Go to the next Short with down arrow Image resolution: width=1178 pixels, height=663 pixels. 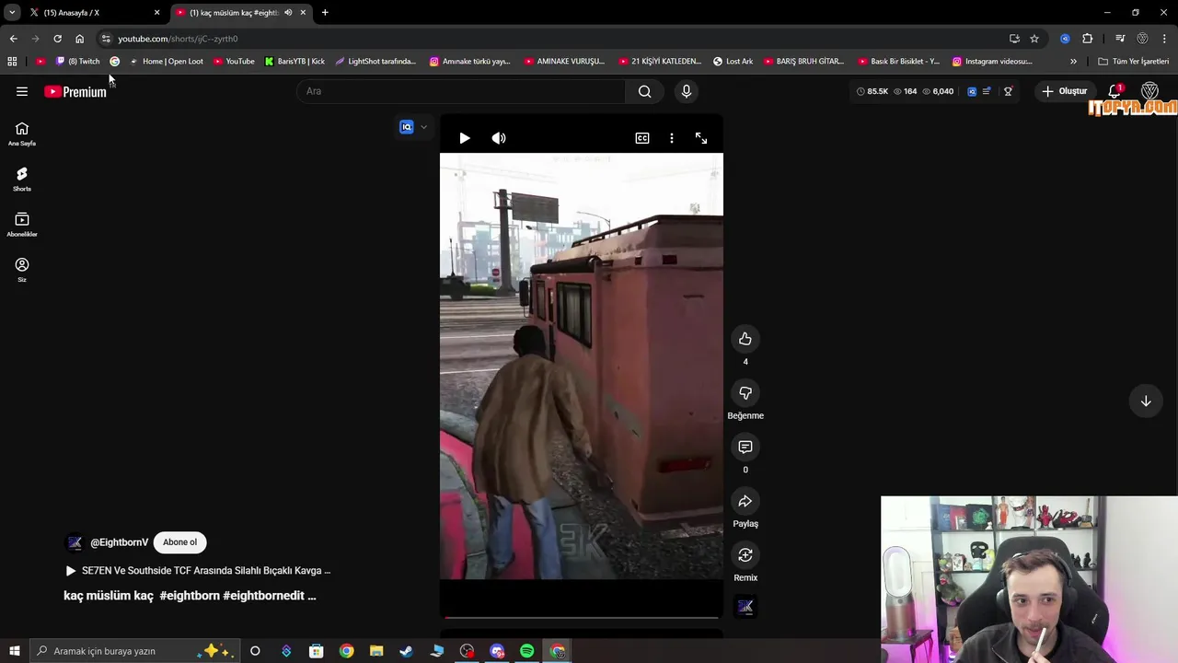(x=1146, y=401)
